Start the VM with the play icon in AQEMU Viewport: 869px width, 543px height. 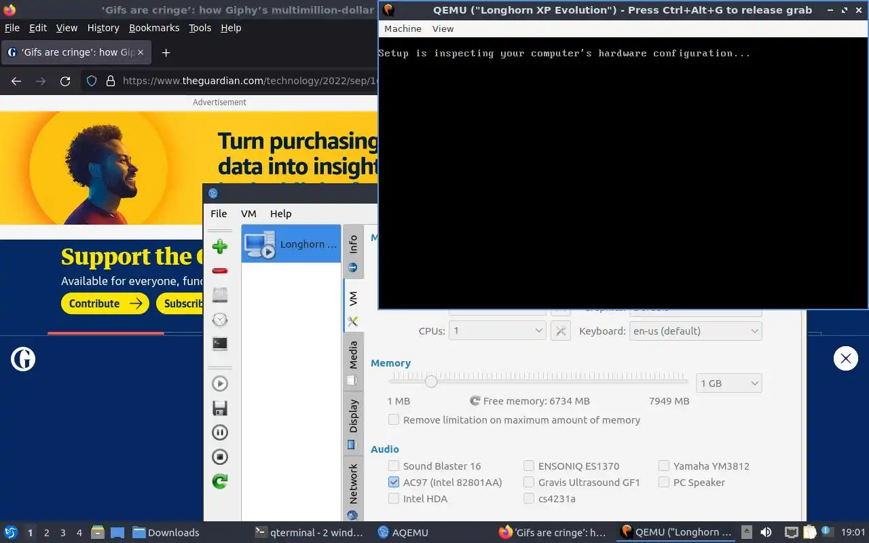point(219,383)
